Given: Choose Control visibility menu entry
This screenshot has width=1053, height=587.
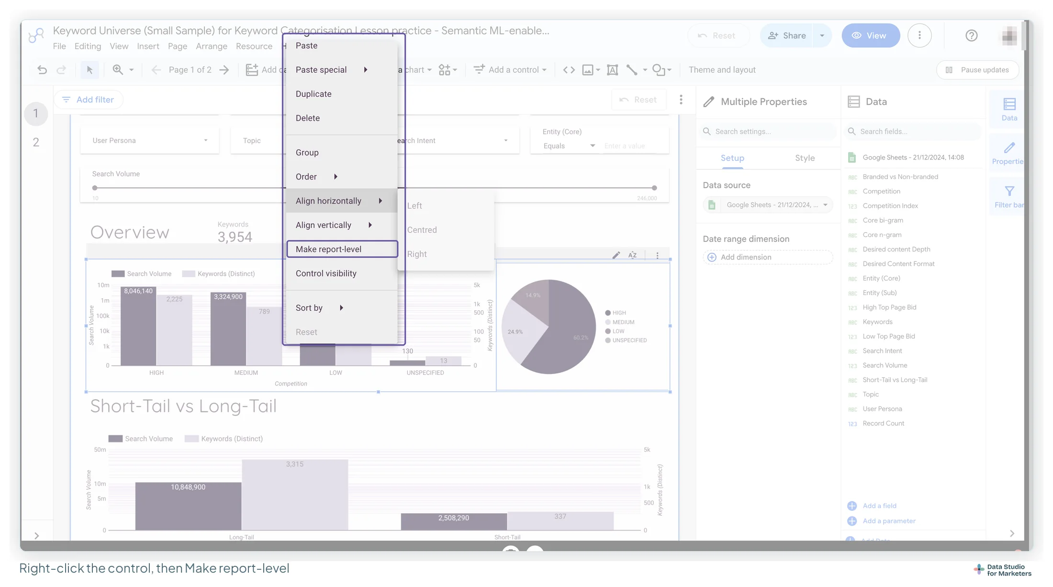Looking at the screenshot, I should coord(342,273).
